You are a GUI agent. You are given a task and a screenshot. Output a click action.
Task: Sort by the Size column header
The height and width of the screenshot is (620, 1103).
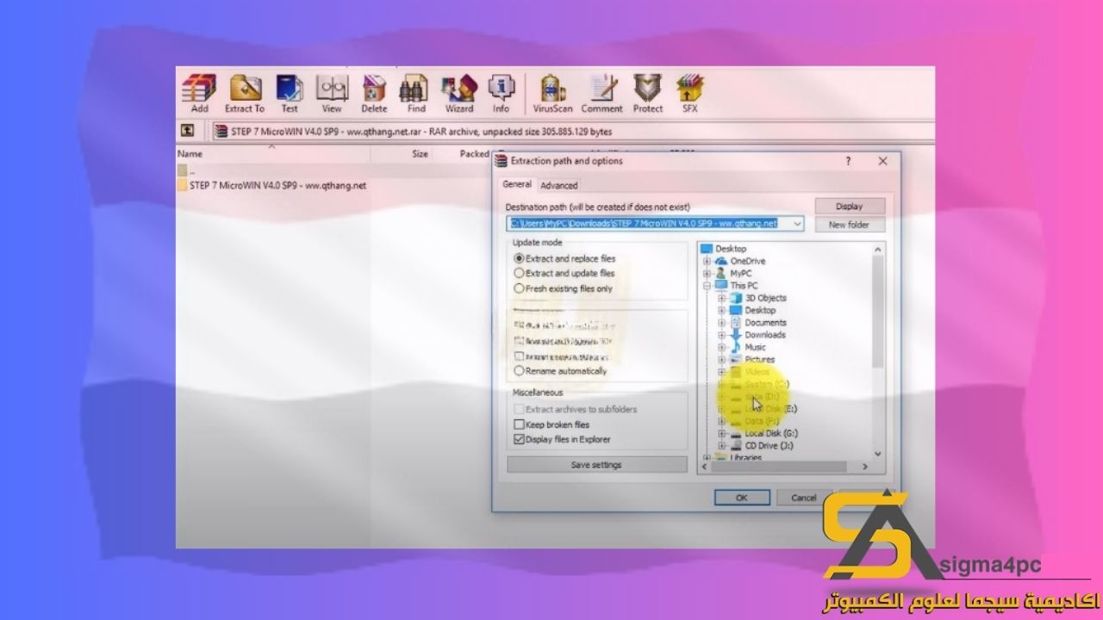pos(401,154)
